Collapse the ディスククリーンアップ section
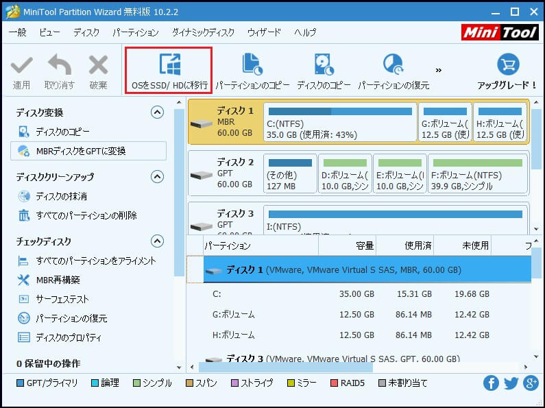 [157, 176]
